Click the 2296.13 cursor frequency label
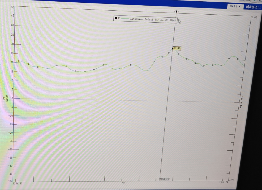This screenshot has height=190, width=262. [164, 179]
